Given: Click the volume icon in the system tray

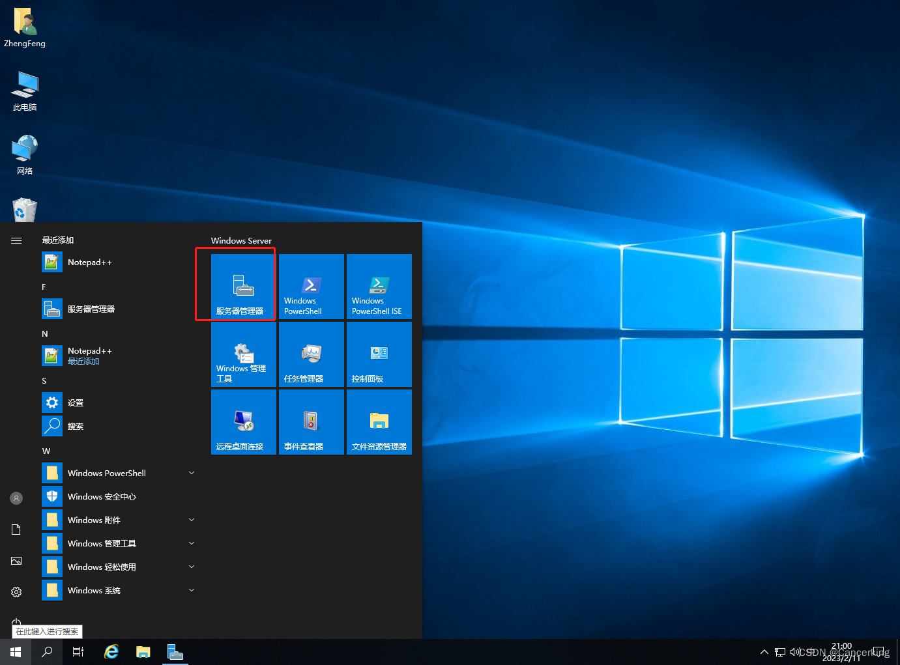Looking at the screenshot, I should click(795, 652).
